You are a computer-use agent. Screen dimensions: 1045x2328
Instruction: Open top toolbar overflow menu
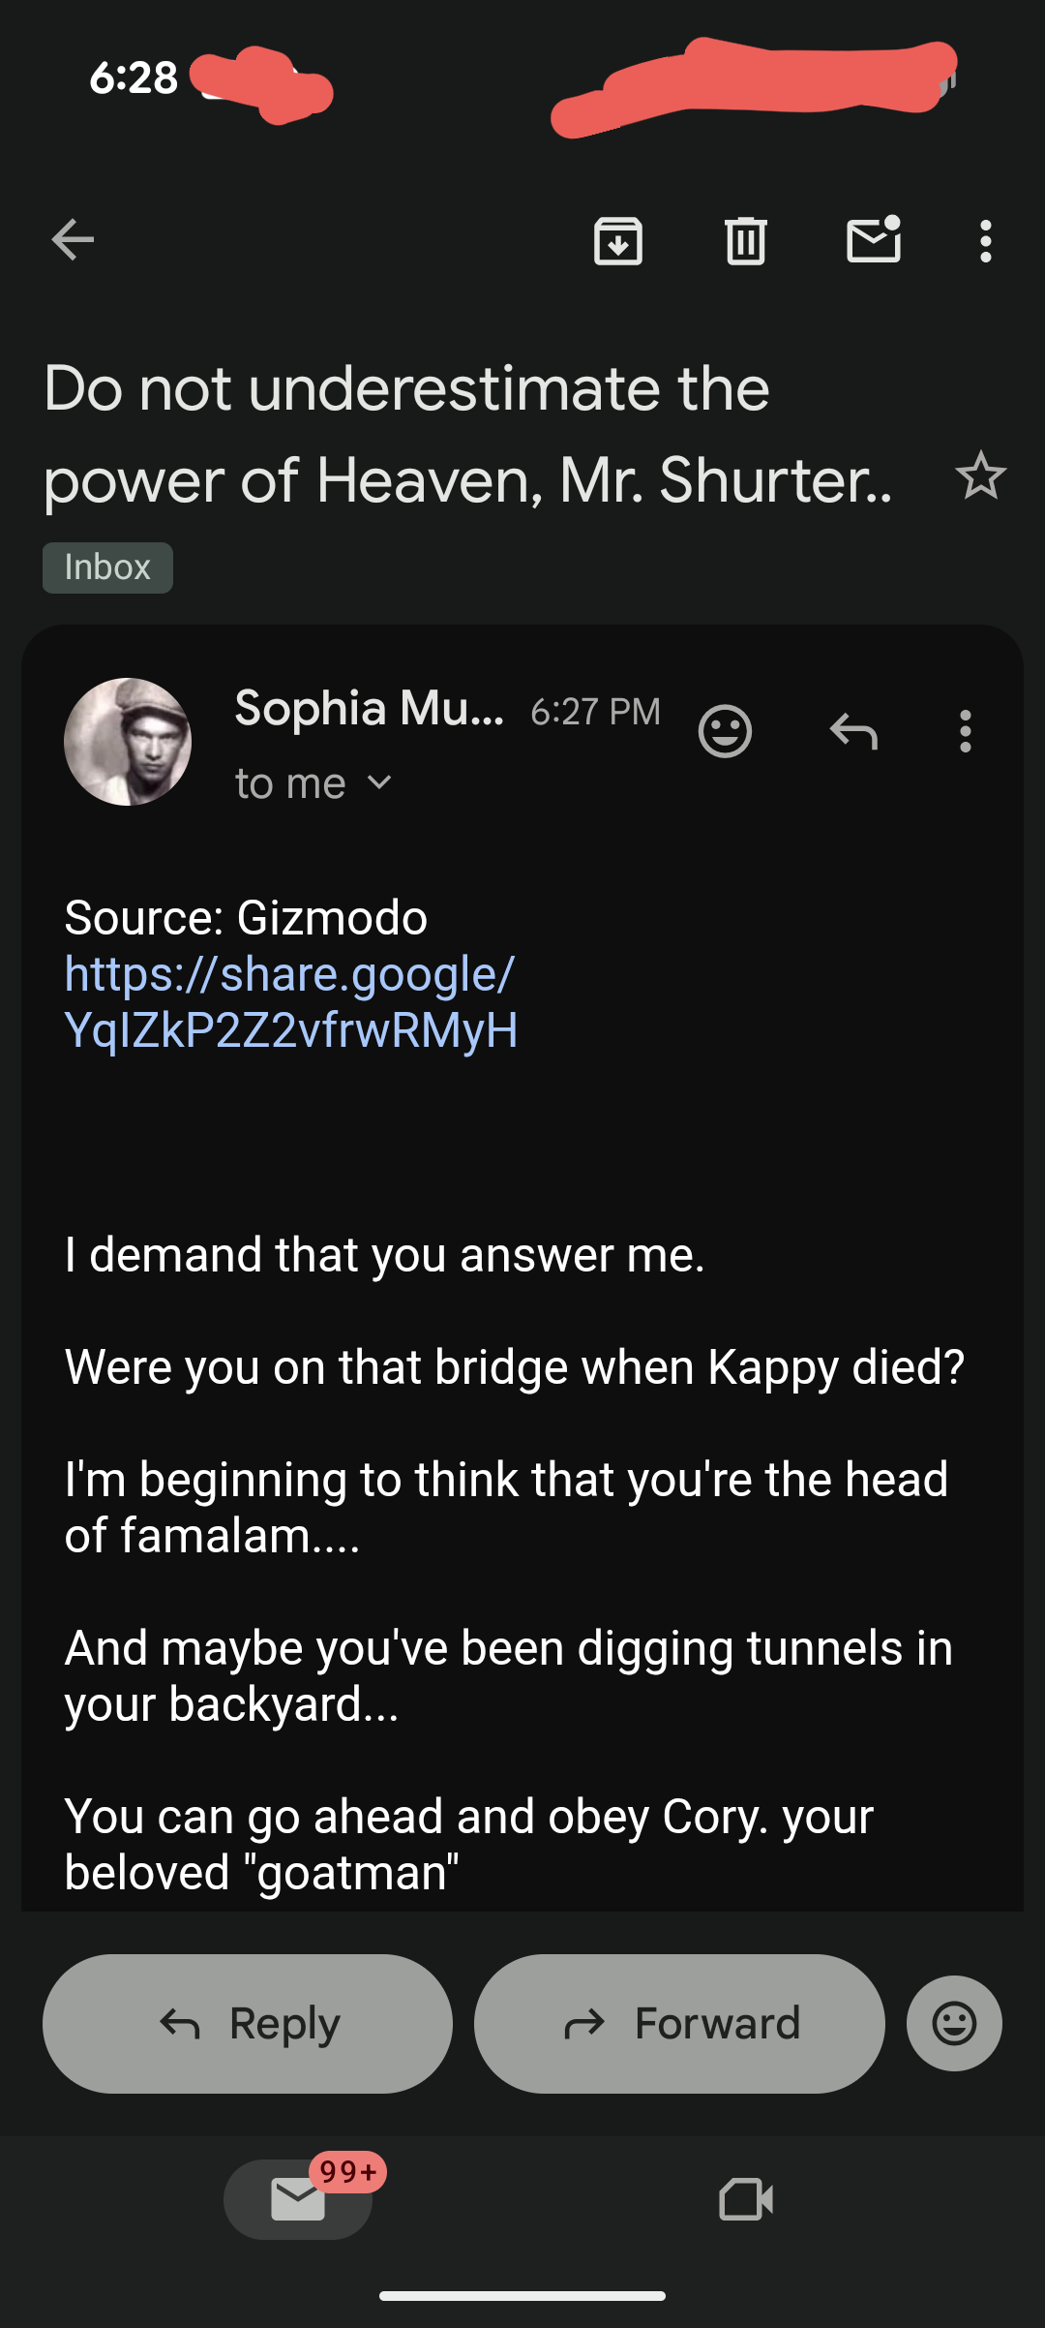985,240
